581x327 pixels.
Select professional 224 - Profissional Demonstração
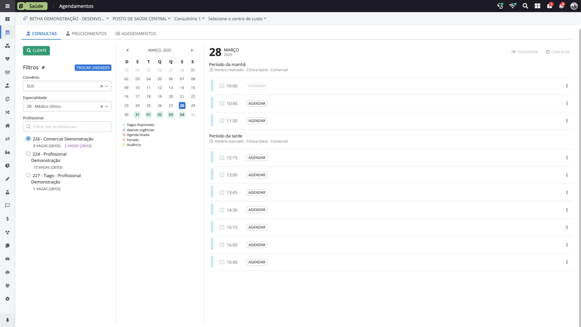[x=28, y=154]
